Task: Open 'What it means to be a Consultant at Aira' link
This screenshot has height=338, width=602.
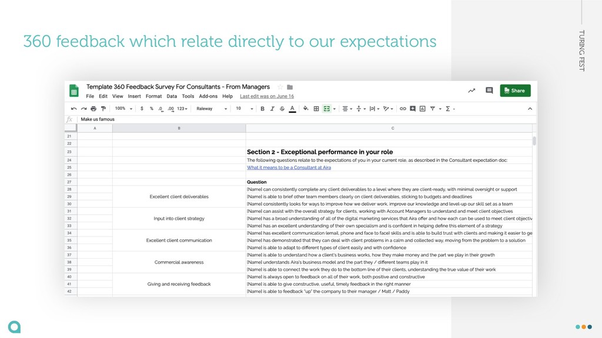Action: [x=289, y=167]
